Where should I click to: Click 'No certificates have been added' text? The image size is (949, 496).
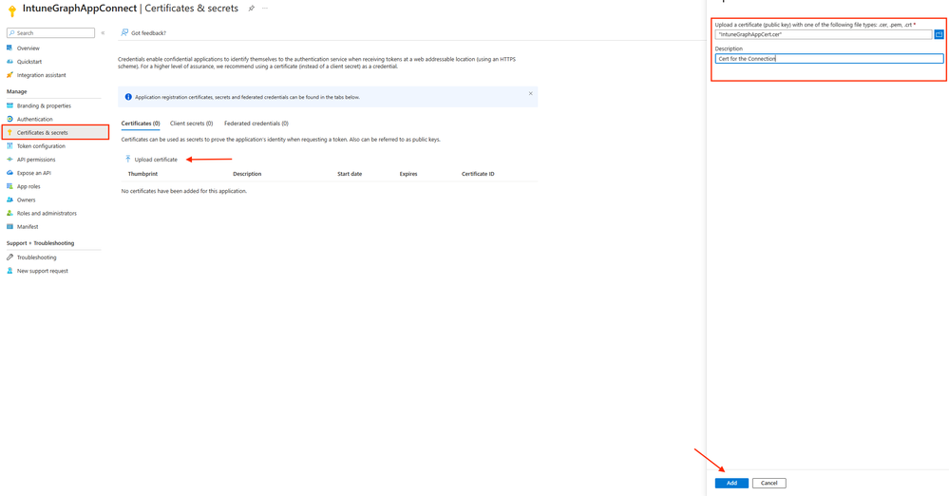tap(184, 191)
